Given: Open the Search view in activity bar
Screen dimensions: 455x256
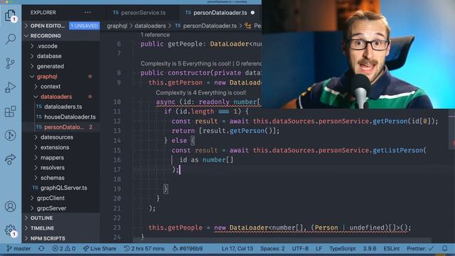Looking at the screenshot, I should (x=11, y=38).
